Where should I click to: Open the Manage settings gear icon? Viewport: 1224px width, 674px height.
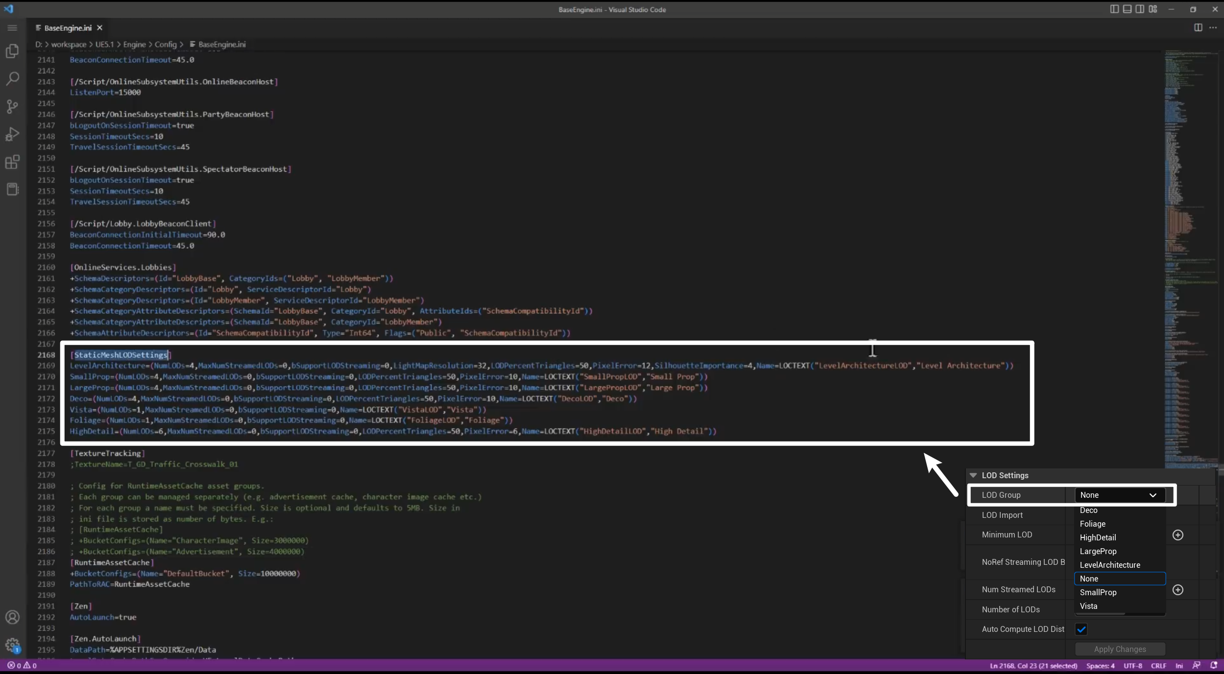12,645
